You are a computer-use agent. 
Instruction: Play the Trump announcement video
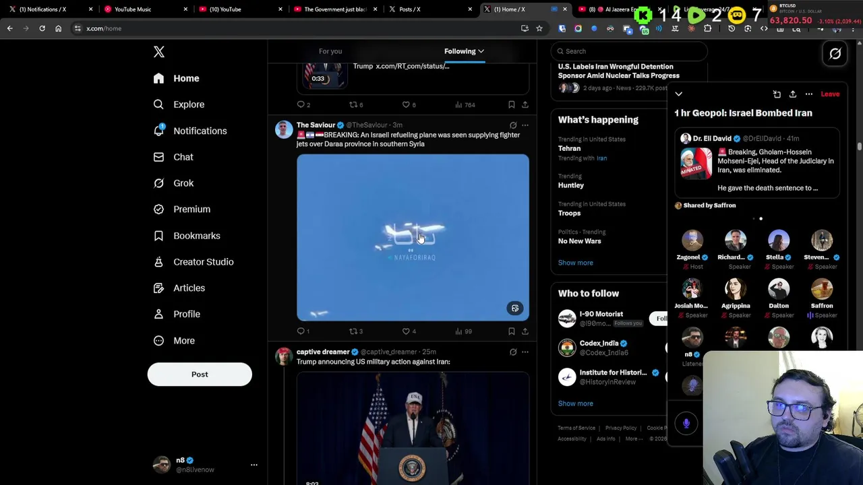[413, 428]
